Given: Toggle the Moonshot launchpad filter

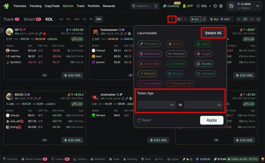Looking at the screenshot, I should [x=150, y=54].
